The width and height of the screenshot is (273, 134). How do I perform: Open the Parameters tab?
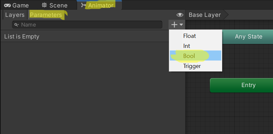click(x=46, y=15)
